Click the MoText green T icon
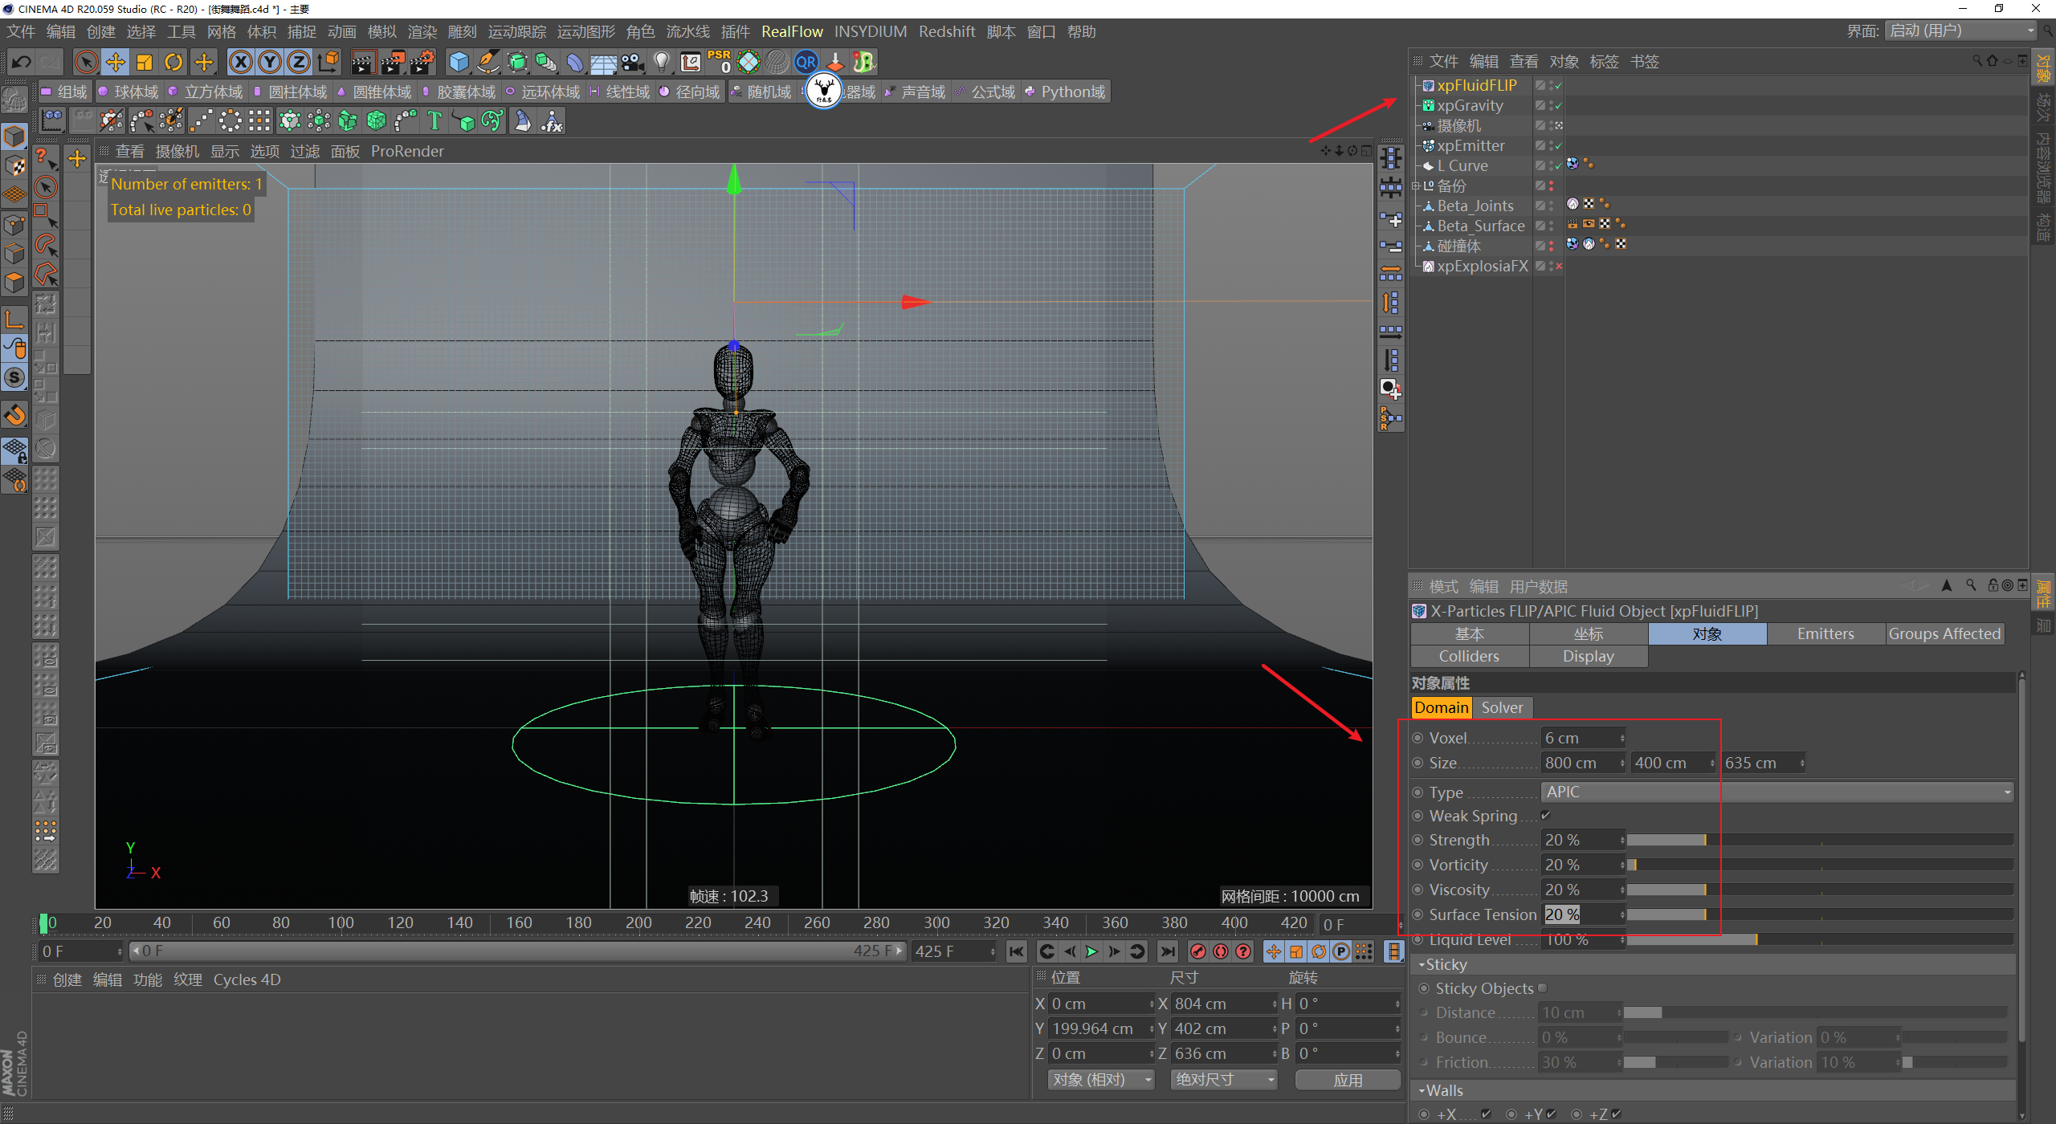 pyautogui.click(x=434, y=121)
